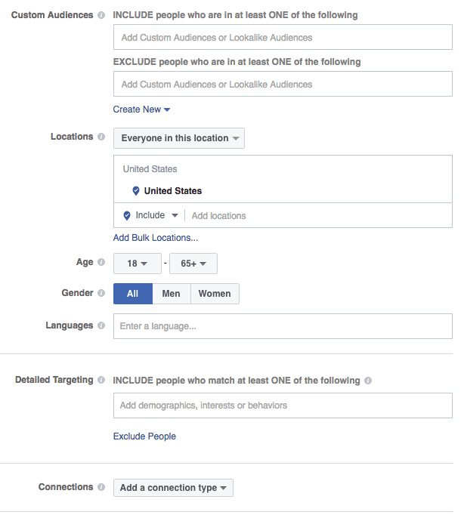Expand the Add a connection type dropdown
This screenshot has height=518, width=464.
point(173,488)
